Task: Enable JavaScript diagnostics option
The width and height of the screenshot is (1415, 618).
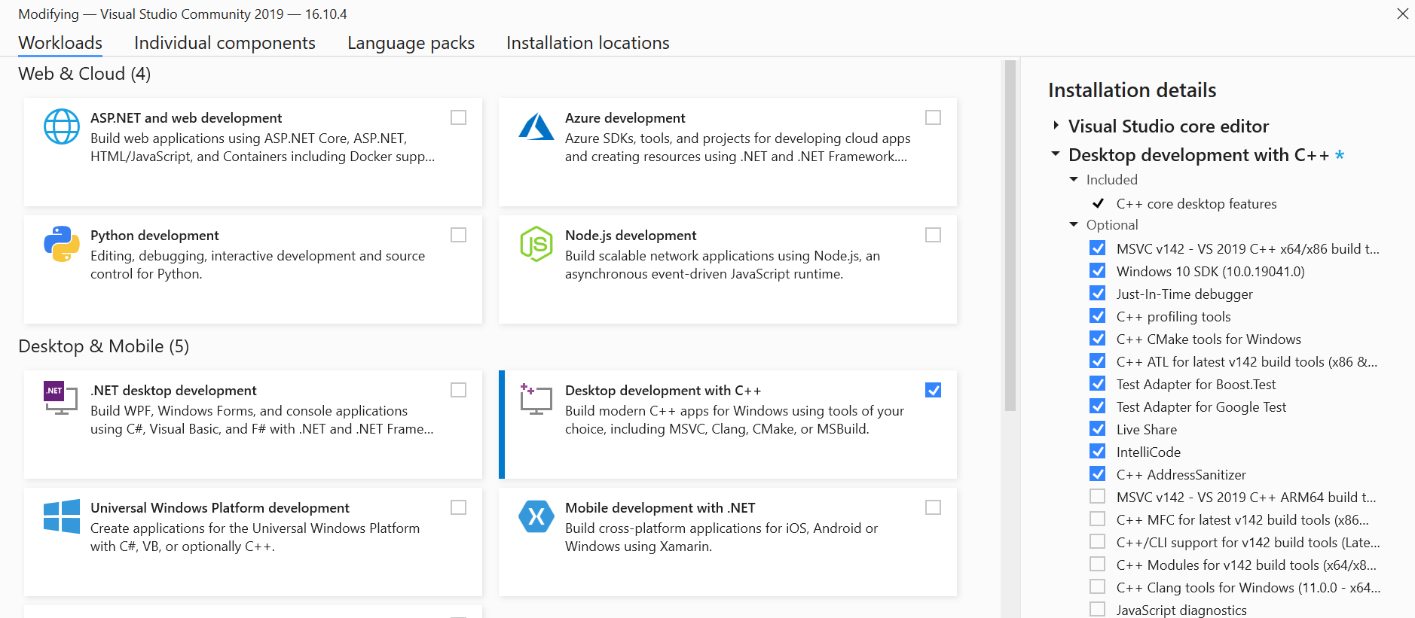Action: point(1098,609)
